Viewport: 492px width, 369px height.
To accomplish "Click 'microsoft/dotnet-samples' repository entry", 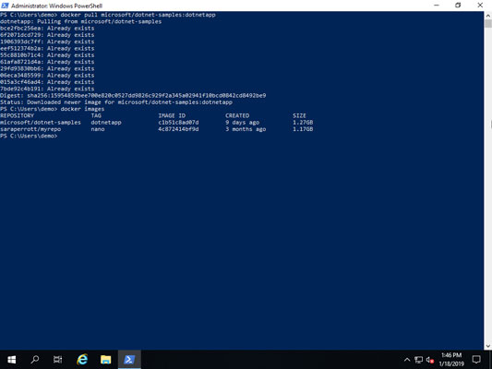I will (x=41, y=123).
